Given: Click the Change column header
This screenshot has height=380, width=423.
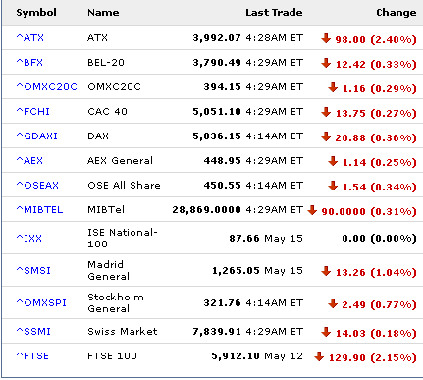Looking at the screenshot, I should tap(397, 13).
